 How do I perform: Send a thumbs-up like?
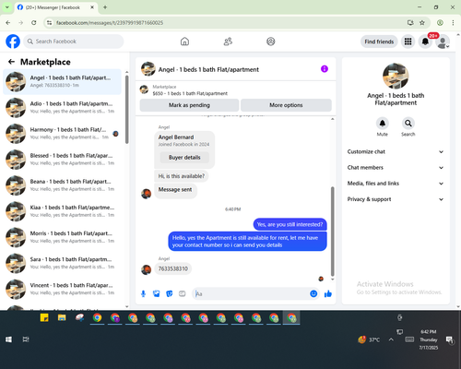tap(328, 294)
